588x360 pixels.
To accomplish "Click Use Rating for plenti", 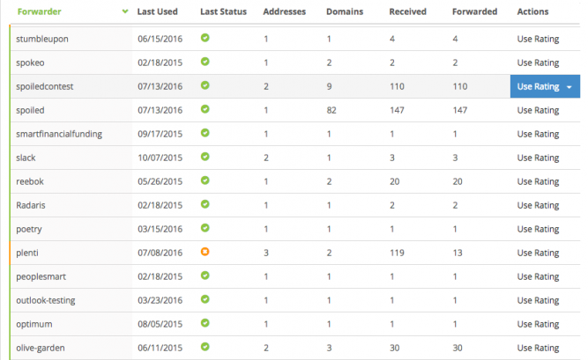I will pos(538,253).
